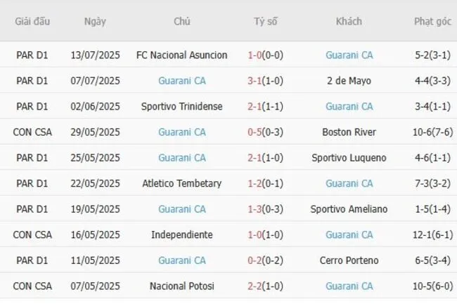457x304 pixels.
Task: Open Cerro Porteno team link
Action: (x=349, y=260)
